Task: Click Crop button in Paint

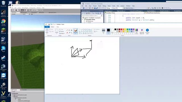Action: click(x=61, y=29)
